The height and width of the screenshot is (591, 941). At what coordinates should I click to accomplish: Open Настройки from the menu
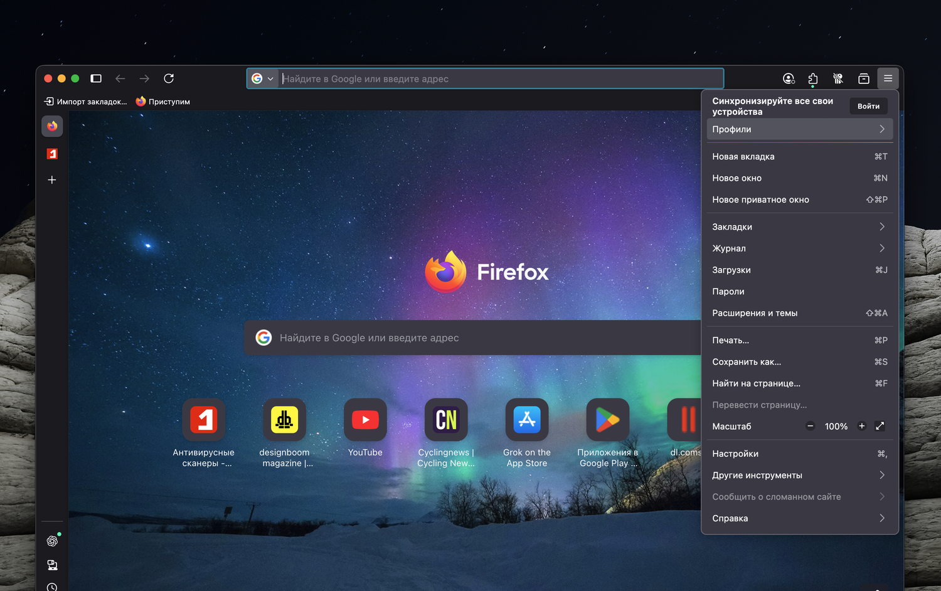point(800,454)
